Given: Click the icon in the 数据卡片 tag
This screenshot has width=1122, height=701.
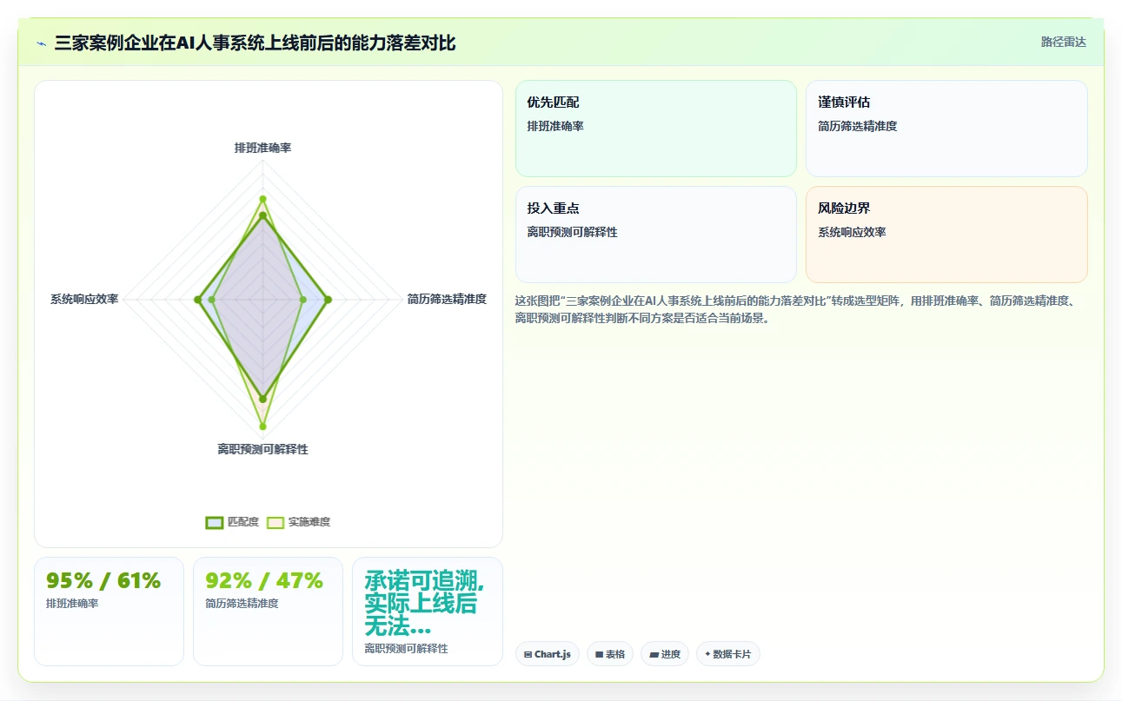Looking at the screenshot, I should (x=707, y=654).
